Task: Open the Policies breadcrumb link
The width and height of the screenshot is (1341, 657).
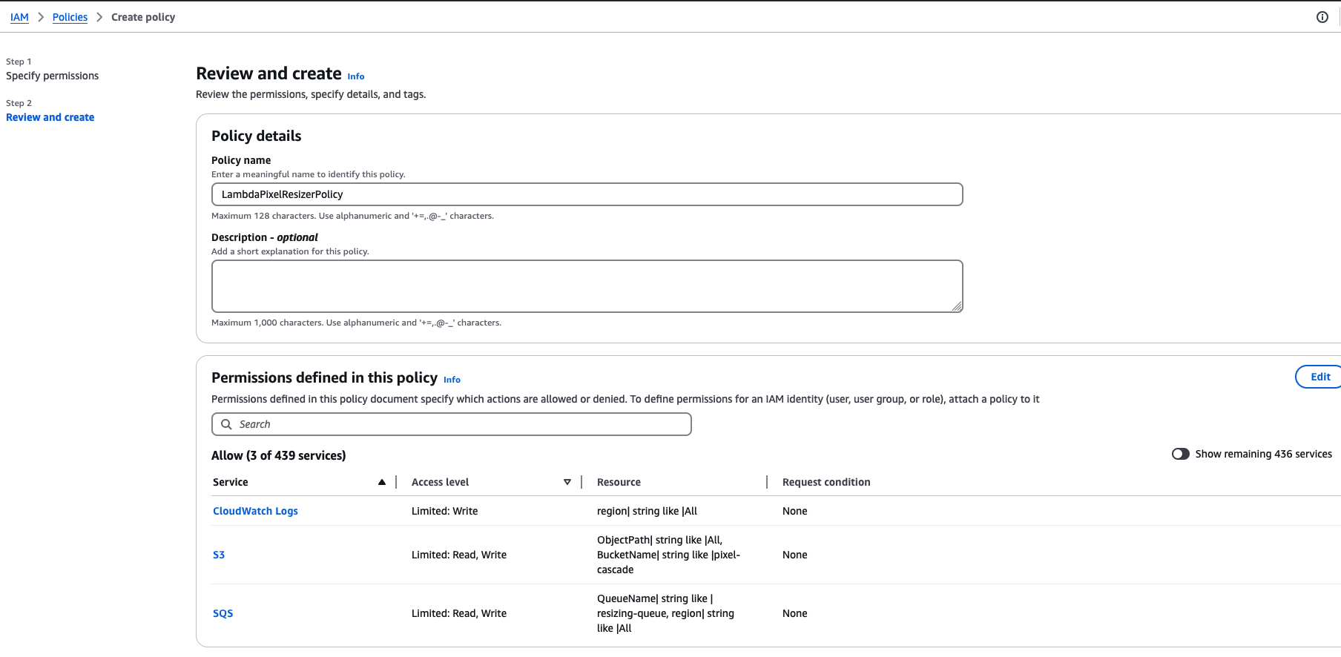Action: [70, 17]
